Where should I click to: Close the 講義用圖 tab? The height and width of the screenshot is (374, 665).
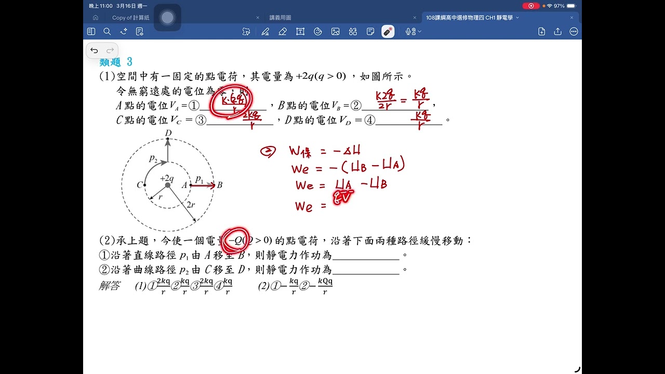pyautogui.click(x=415, y=18)
